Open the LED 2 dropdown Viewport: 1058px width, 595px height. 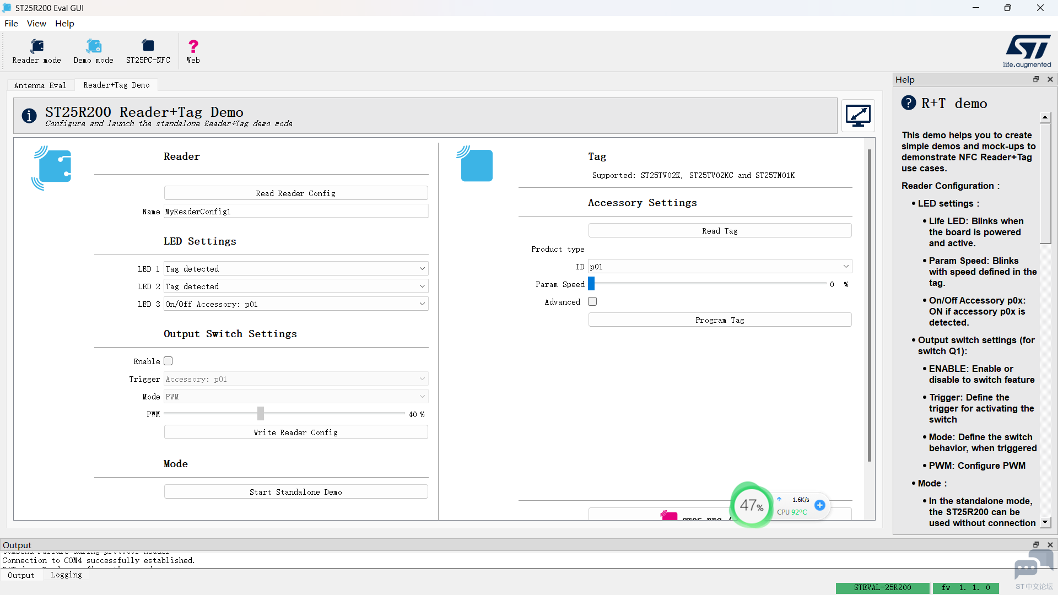(x=296, y=286)
